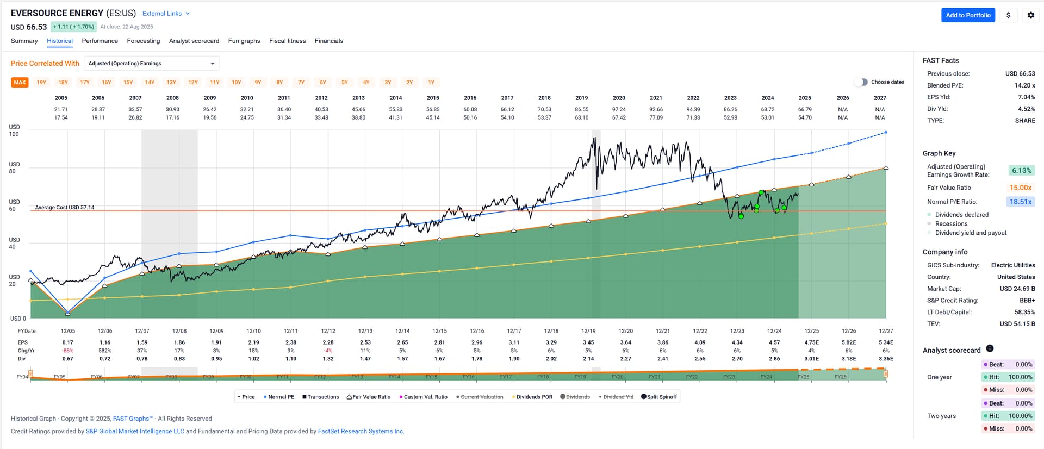The image size is (1044, 449).
Task: Expand the External Links dropdown
Action: click(166, 14)
